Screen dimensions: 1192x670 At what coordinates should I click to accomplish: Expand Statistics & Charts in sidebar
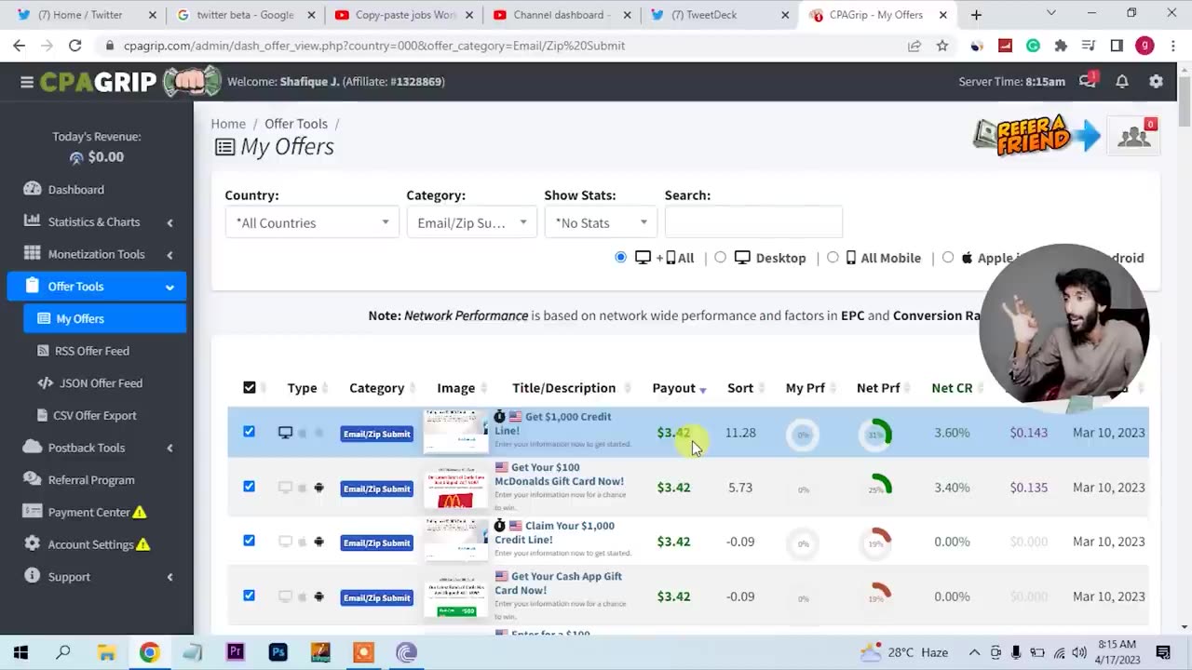[x=97, y=222]
